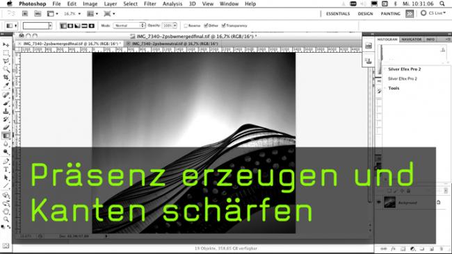This screenshot has height=254, width=452.
Task: Select the Line shape tool
Action: (x=6, y=185)
